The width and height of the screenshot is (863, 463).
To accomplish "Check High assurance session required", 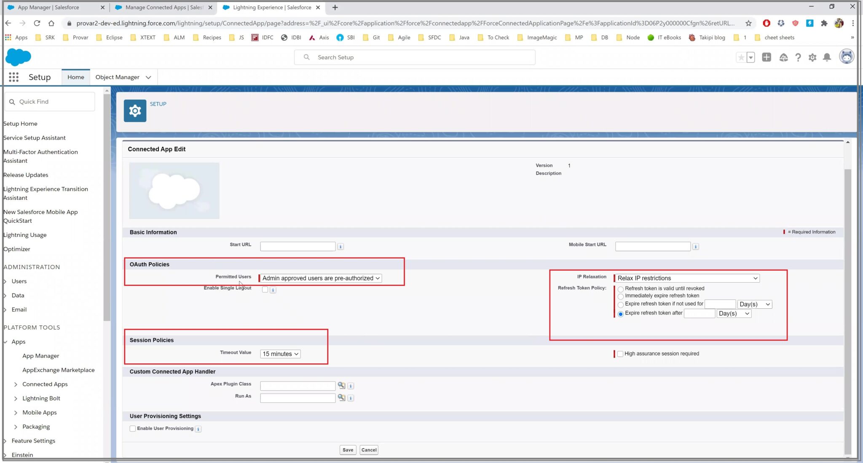I will click(x=620, y=354).
